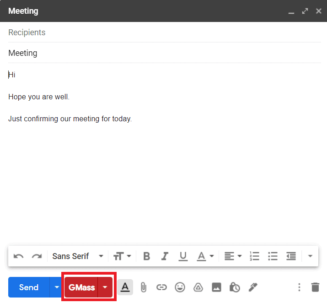Toggle confidential mode lock-clock icon
Viewport: 327px width, 303px height.
(x=235, y=287)
